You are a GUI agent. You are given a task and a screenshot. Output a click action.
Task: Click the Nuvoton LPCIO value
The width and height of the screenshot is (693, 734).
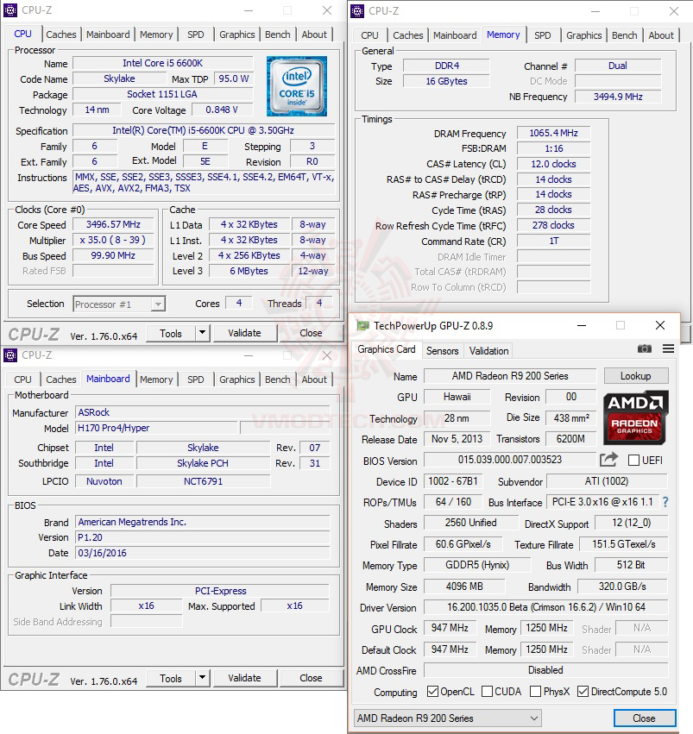pyautogui.click(x=104, y=481)
